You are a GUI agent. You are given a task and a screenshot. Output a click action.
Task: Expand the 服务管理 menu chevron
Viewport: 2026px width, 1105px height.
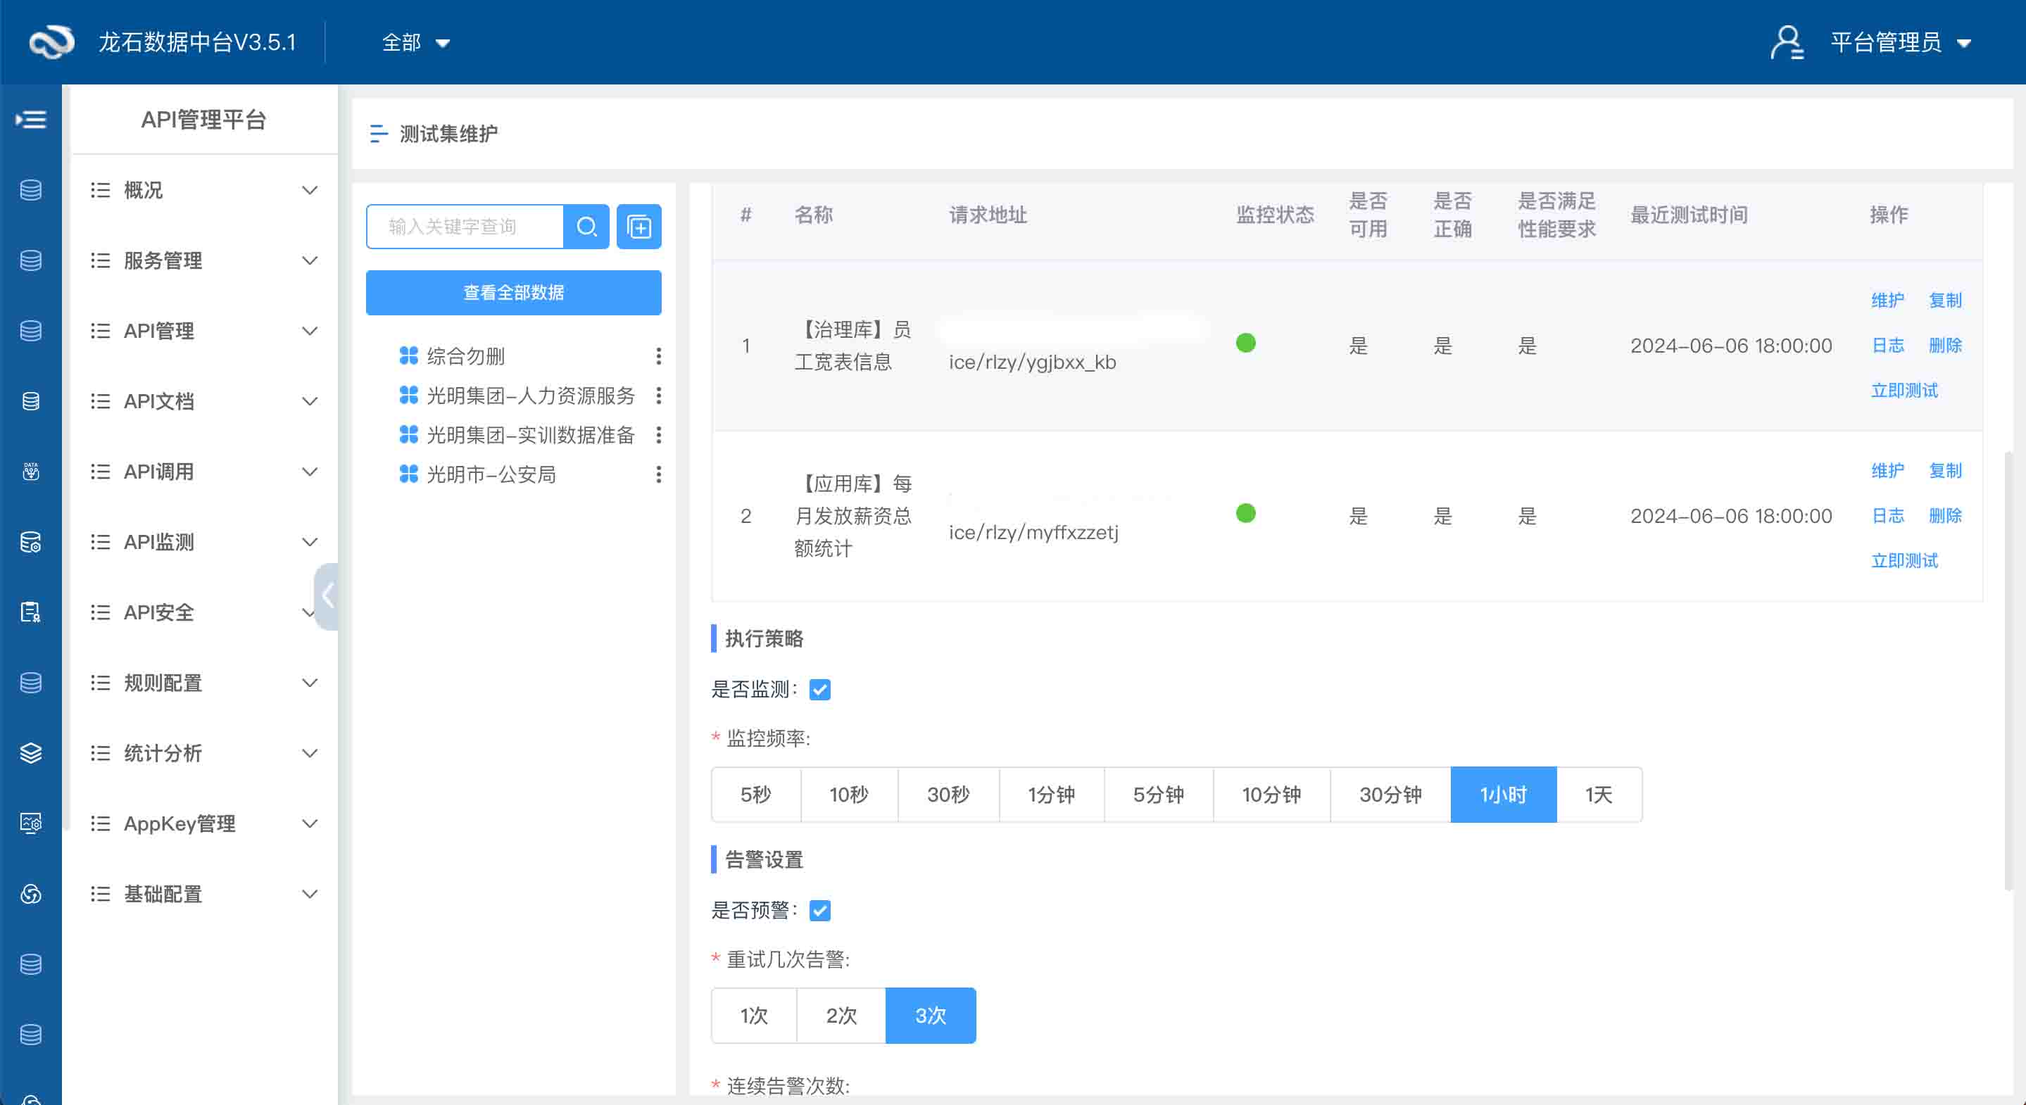coord(310,260)
